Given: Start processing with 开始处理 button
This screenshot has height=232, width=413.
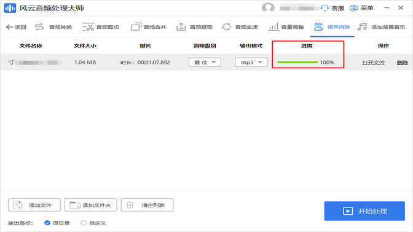Looking at the screenshot, I should point(364,211).
